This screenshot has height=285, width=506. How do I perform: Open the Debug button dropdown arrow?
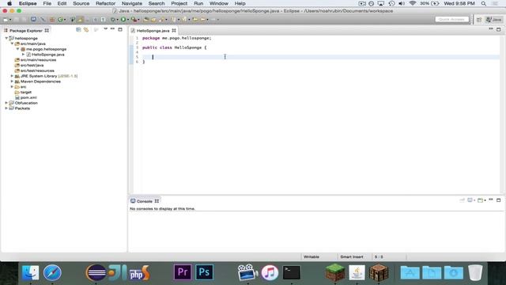[x=118, y=20]
